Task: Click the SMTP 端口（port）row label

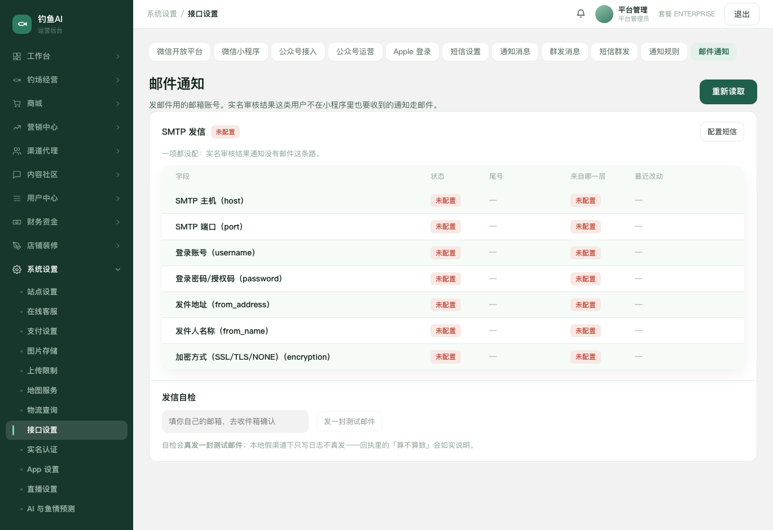Action: click(209, 227)
